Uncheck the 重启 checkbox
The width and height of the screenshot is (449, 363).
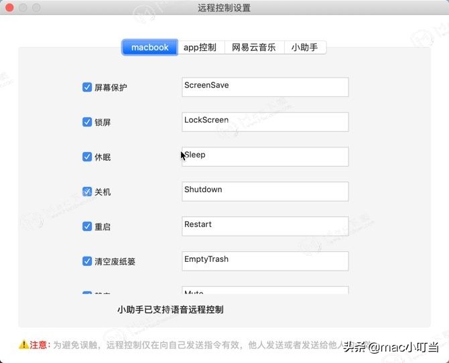pyautogui.click(x=87, y=226)
